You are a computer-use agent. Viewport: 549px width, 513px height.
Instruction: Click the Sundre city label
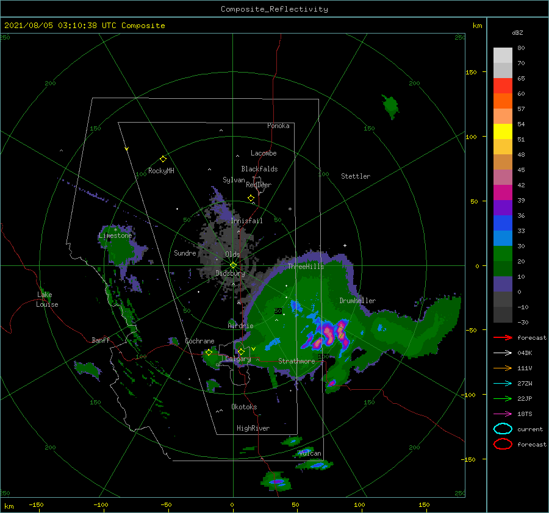(x=185, y=253)
